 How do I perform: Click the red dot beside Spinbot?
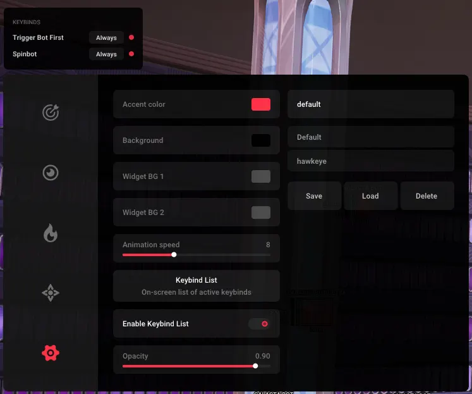(131, 54)
